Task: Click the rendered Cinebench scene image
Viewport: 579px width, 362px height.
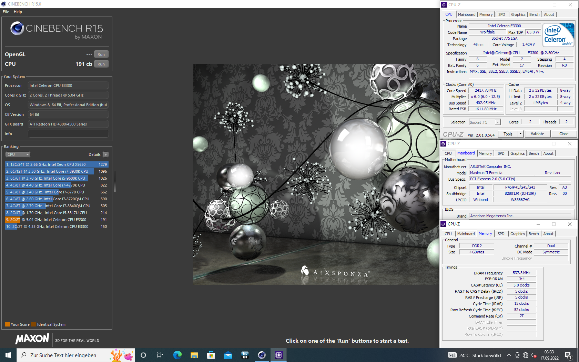Action: (316, 174)
